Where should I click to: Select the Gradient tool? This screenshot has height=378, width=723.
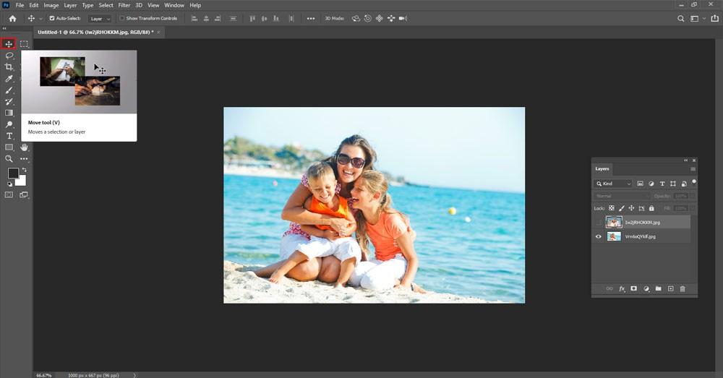[9, 113]
